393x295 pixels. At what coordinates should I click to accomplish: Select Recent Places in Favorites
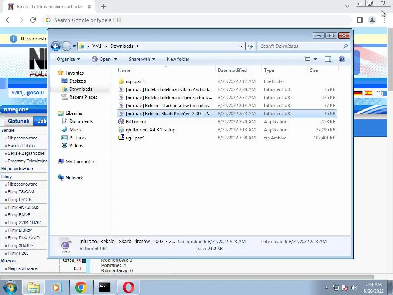(83, 97)
